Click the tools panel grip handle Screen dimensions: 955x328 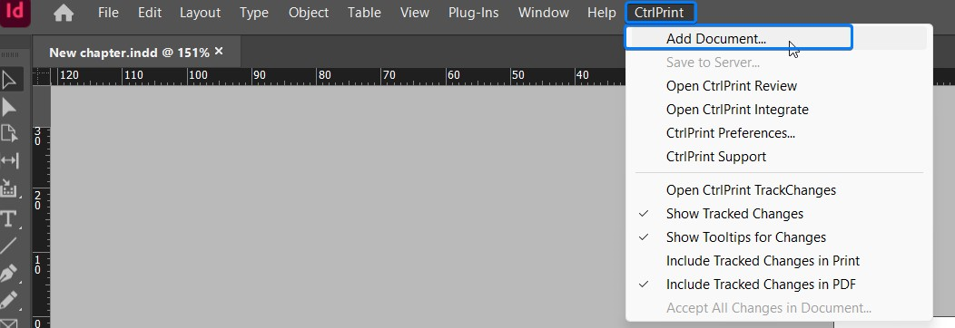10,55
